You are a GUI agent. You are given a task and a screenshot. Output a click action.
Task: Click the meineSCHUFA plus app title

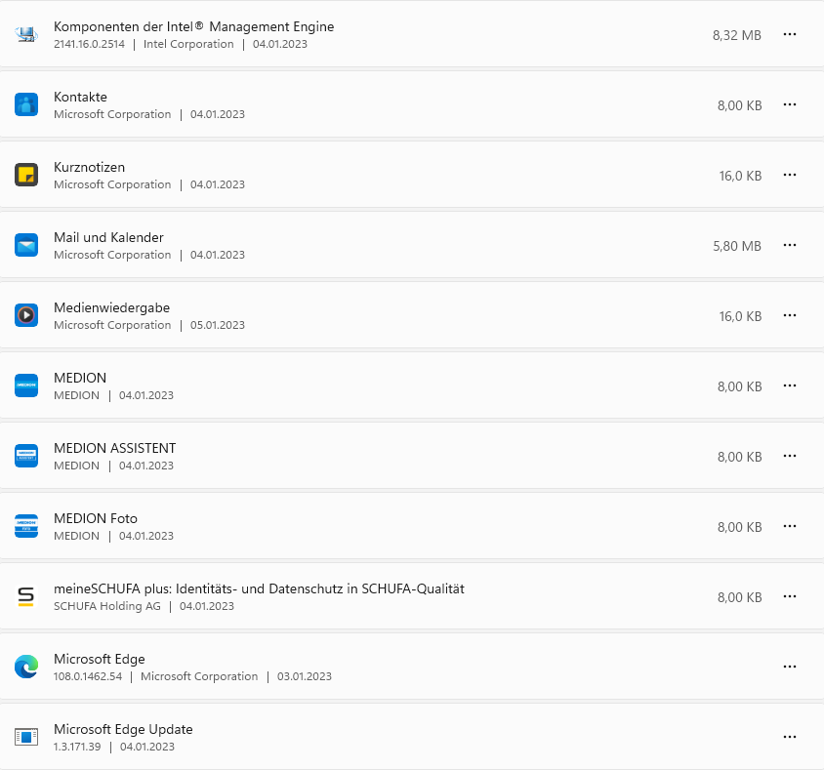(x=259, y=588)
